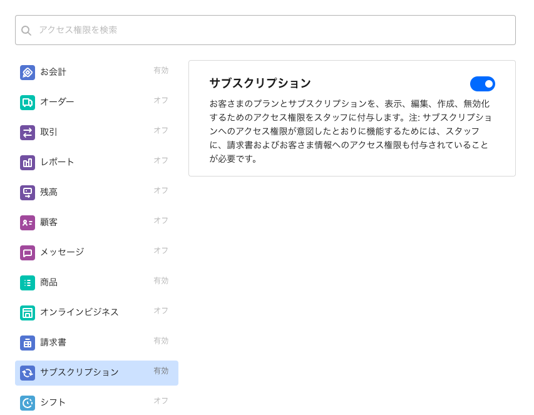Select the 顧客 customer icon
534x415 pixels.
[x=28, y=223]
